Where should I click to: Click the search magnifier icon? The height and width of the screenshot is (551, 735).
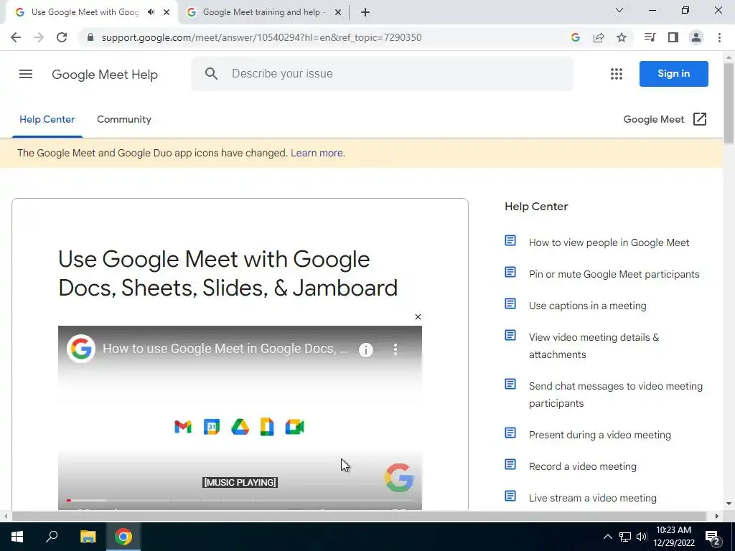pyautogui.click(x=212, y=74)
